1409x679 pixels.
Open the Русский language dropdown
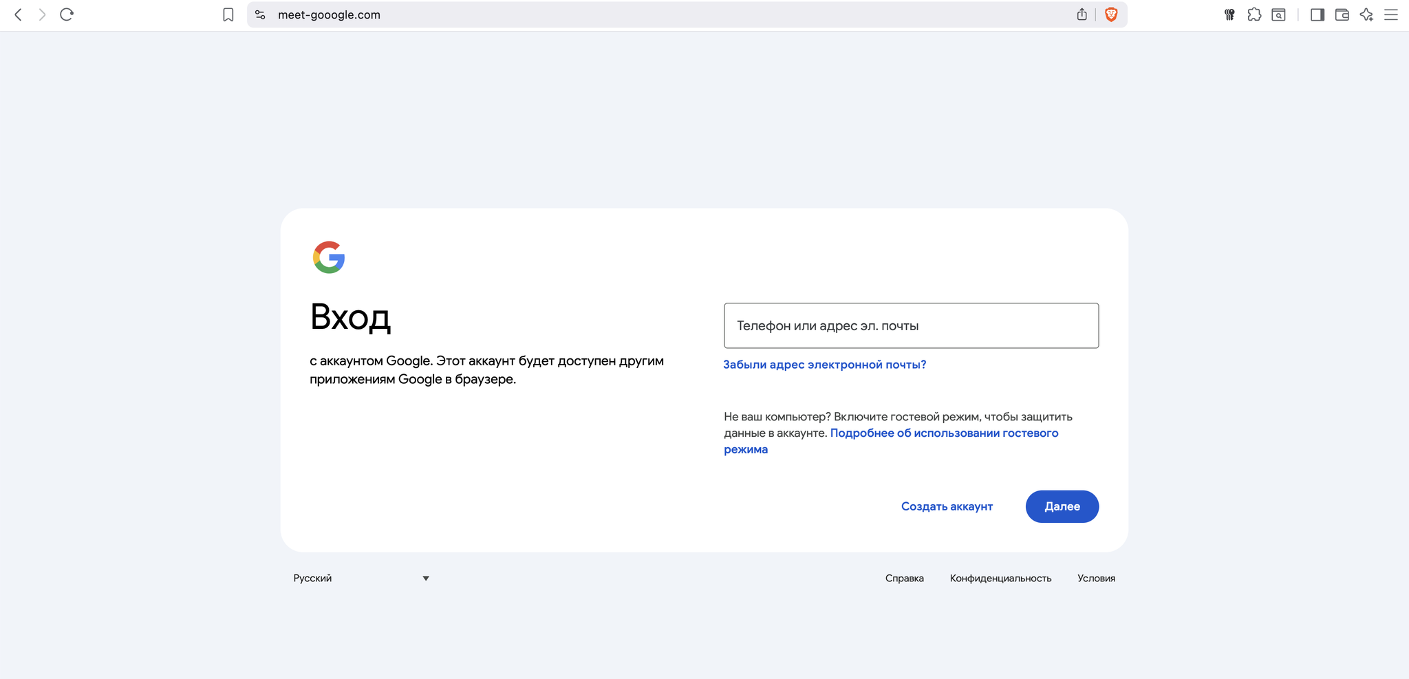(x=361, y=578)
